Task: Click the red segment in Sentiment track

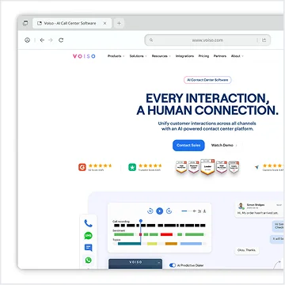Action: point(166,234)
